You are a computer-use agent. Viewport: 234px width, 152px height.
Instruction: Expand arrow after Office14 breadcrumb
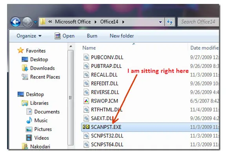click(x=123, y=22)
